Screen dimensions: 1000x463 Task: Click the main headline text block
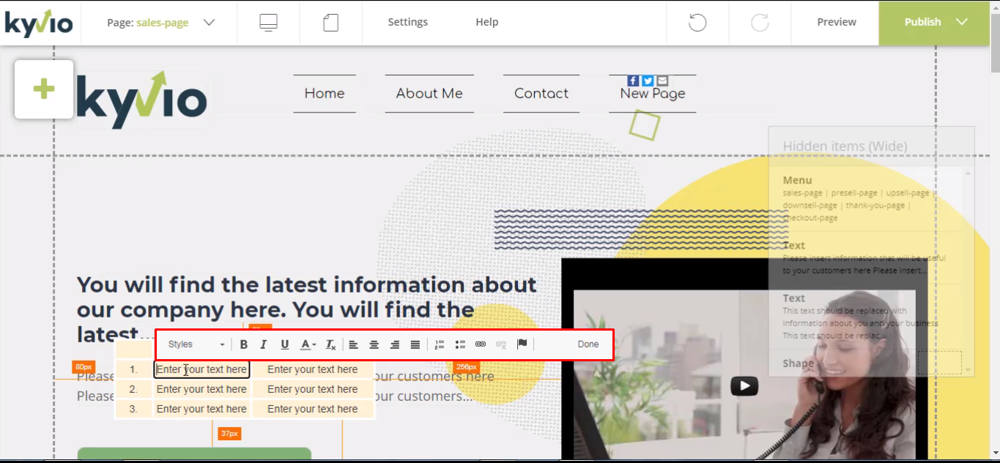coord(308,309)
